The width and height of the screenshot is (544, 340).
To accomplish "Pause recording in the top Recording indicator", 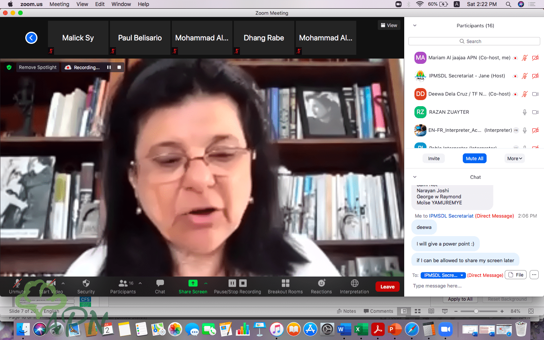I will pos(109,67).
